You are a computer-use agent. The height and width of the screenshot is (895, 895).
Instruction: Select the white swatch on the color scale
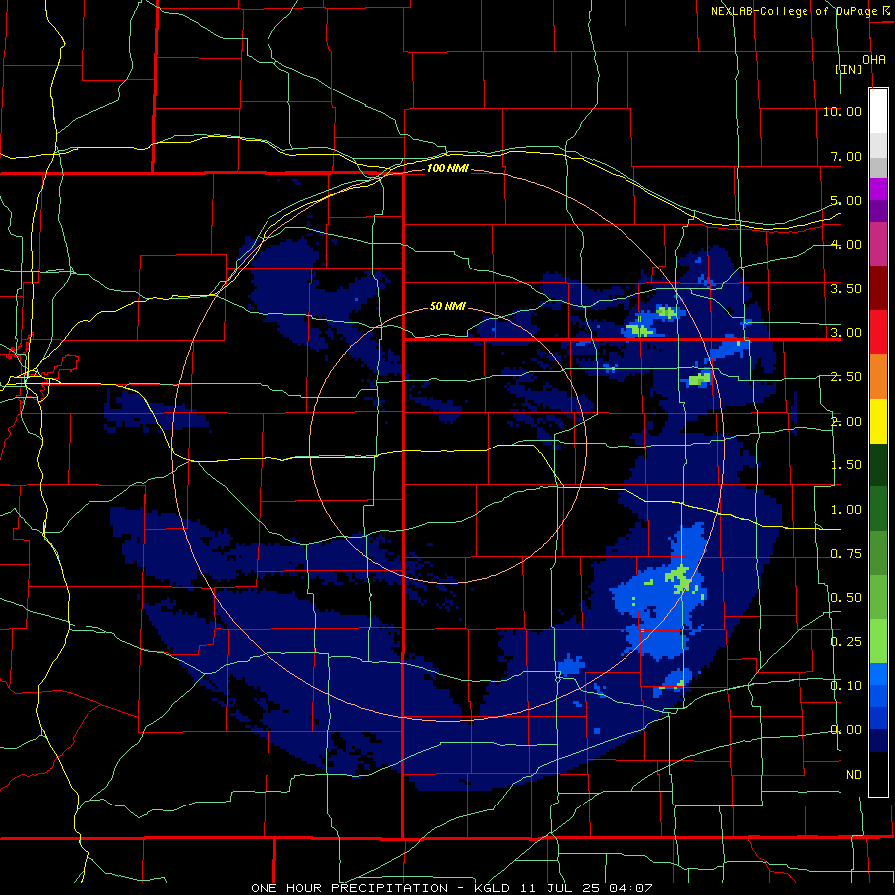point(878,111)
